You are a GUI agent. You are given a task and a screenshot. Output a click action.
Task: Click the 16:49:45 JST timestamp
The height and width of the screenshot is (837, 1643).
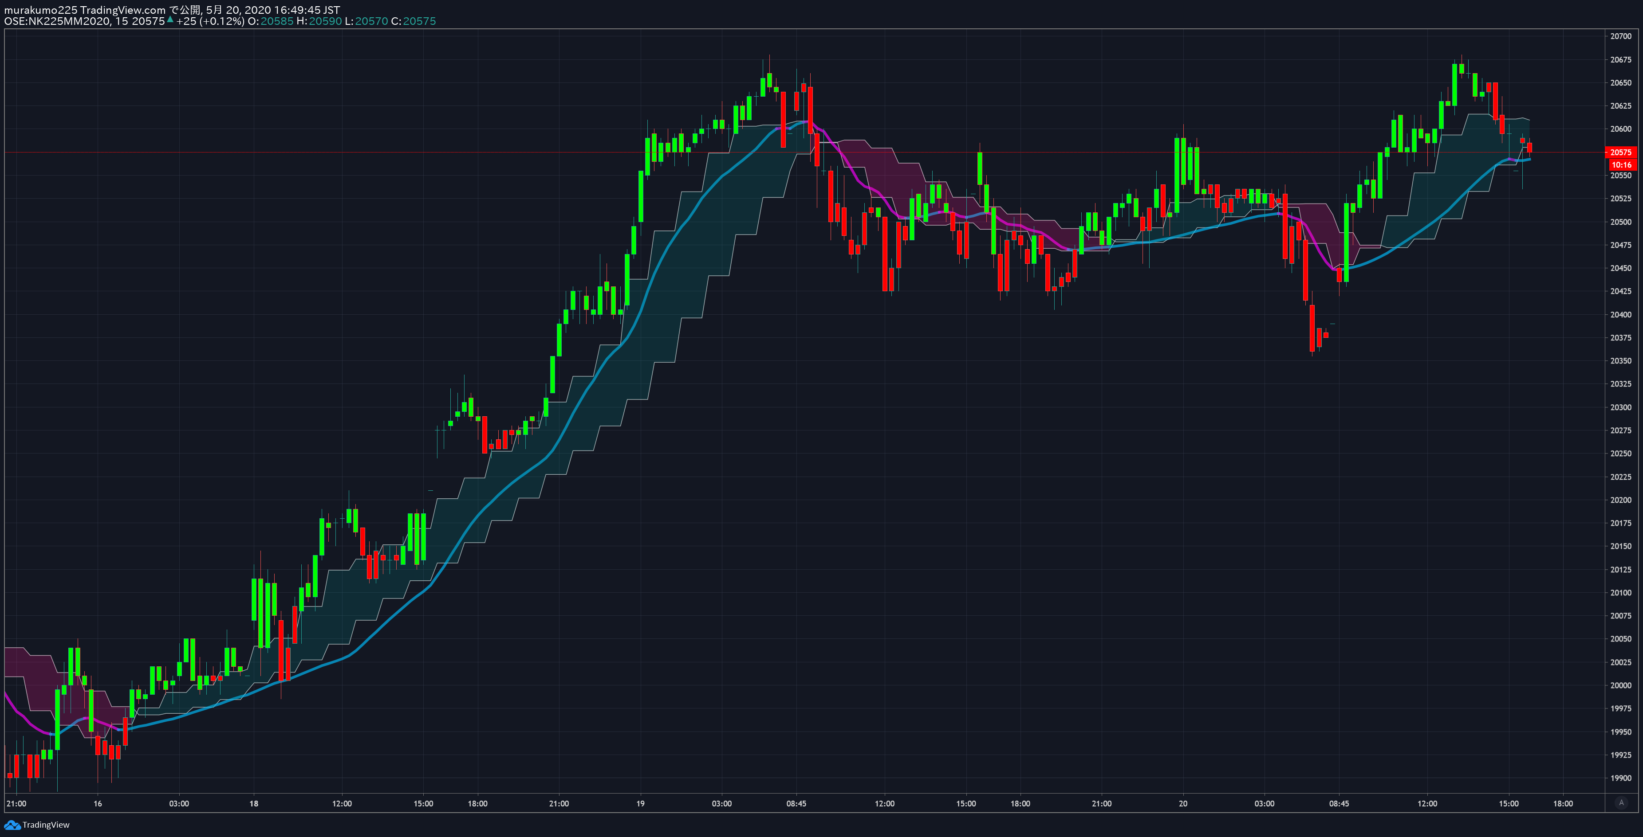[307, 10]
